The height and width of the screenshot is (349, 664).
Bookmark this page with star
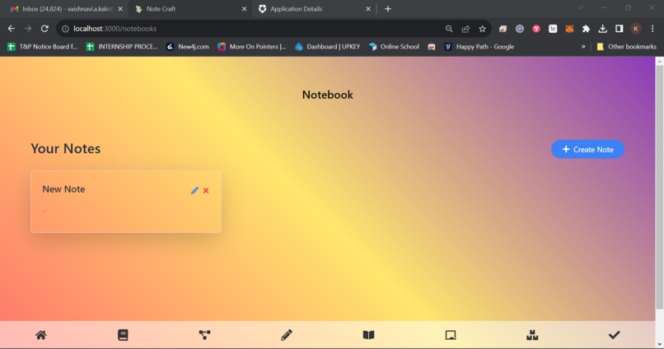click(x=482, y=29)
